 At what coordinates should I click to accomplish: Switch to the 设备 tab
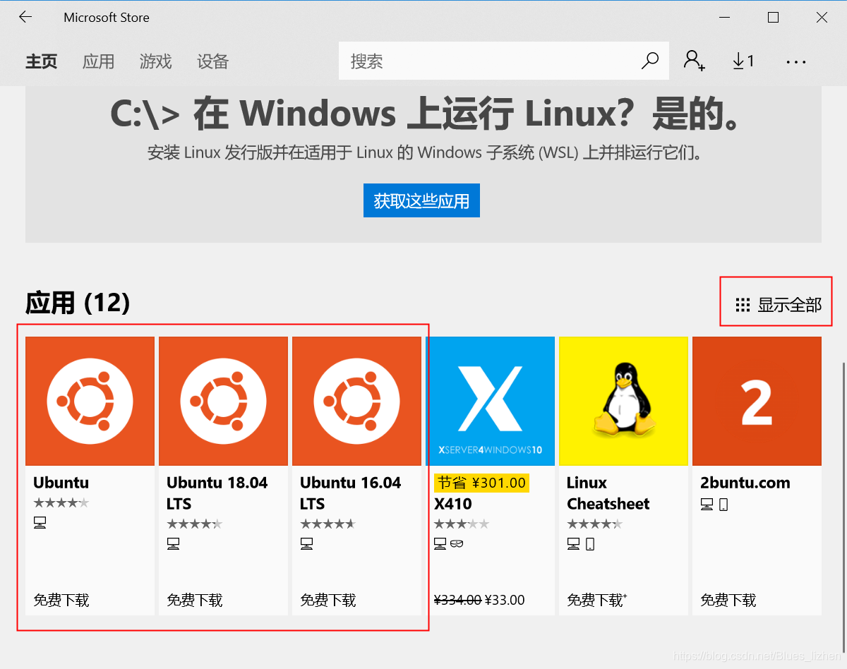point(212,61)
